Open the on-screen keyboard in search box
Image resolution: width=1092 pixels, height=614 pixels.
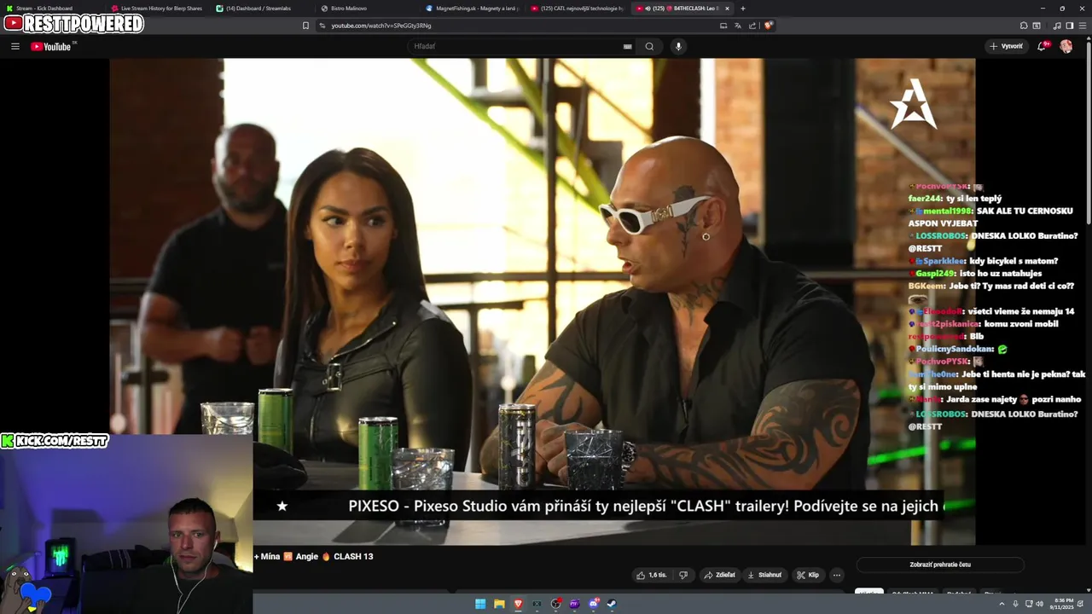pos(628,46)
